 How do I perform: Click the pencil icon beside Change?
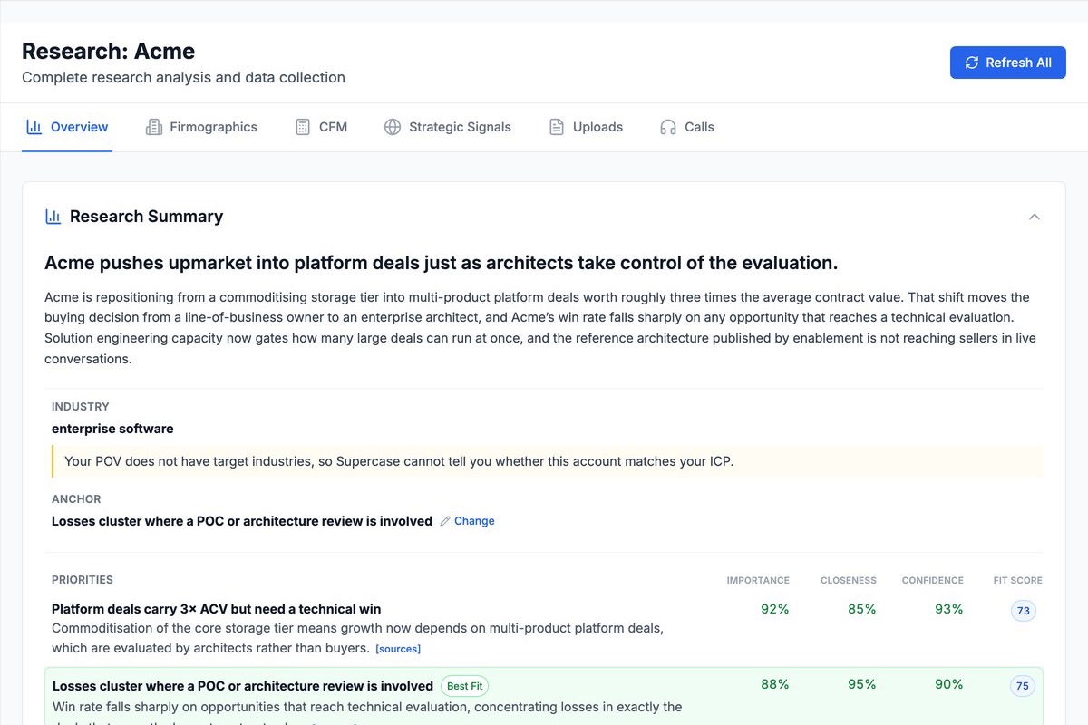445,521
